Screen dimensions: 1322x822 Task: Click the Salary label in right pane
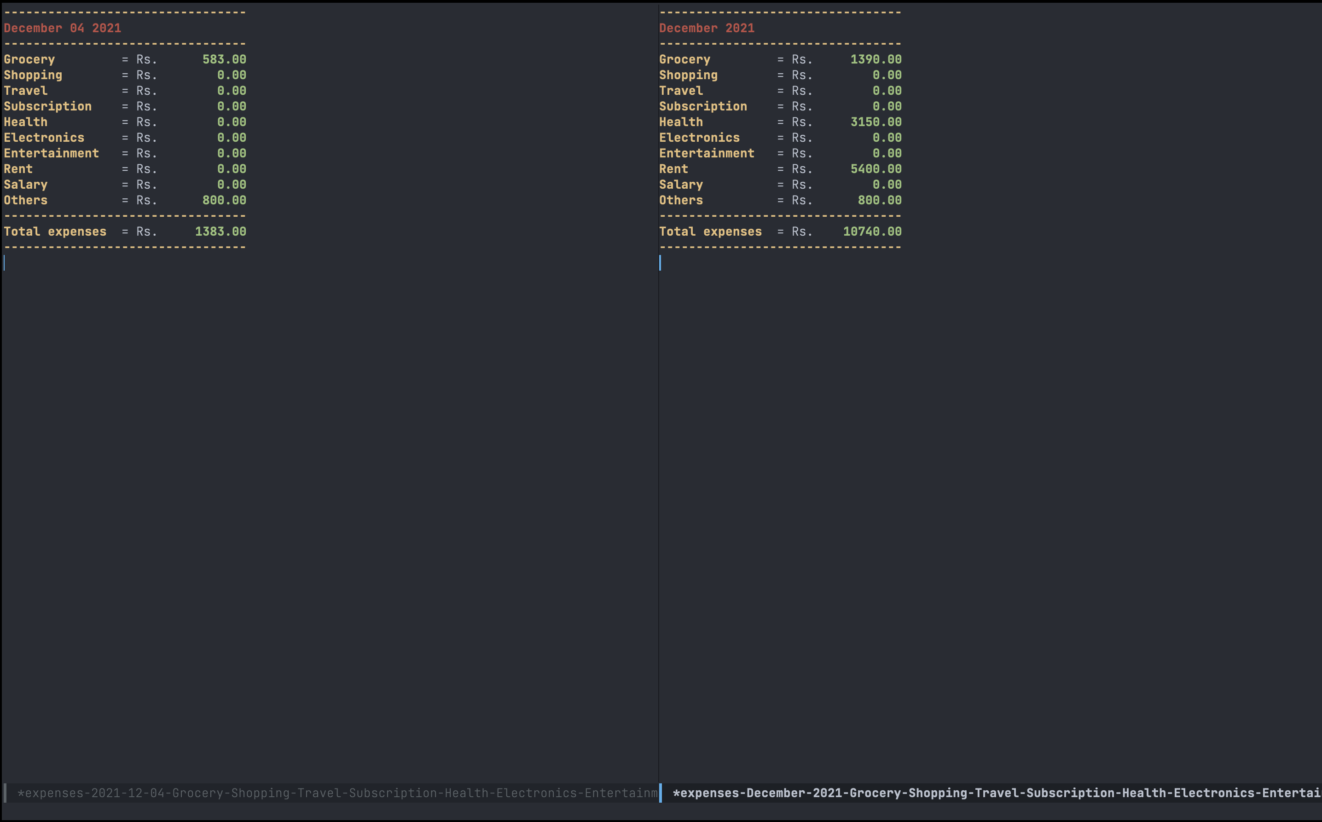point(681,185)
